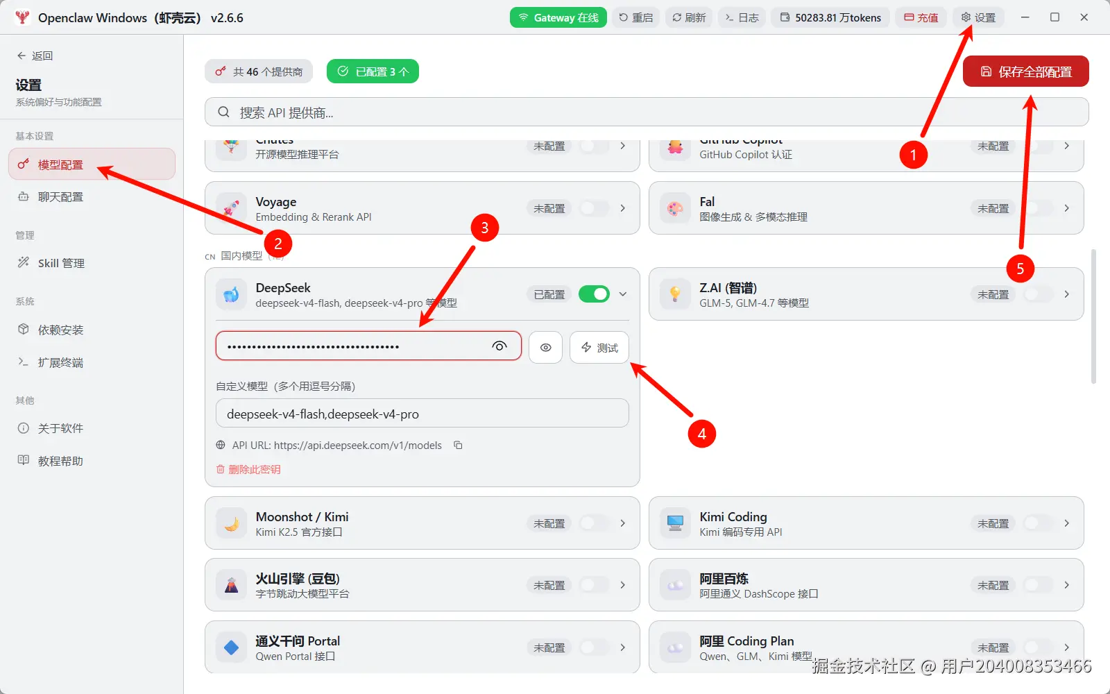This screenshot has height=694, width=1110.
Task: Open 扩展终端 in the sidebar
Action: pyautogui.click(x=92, y=362)
